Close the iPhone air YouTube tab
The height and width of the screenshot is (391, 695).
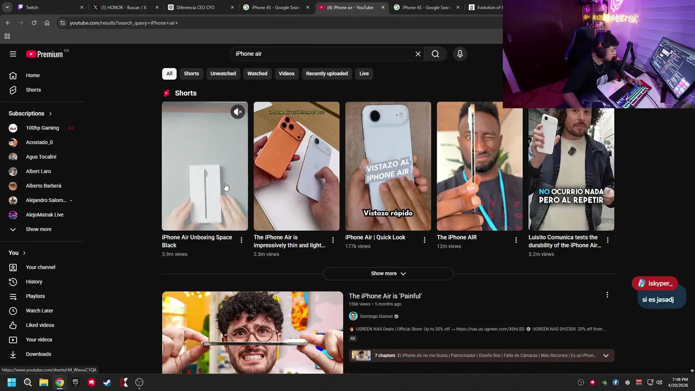coord(383,8)
